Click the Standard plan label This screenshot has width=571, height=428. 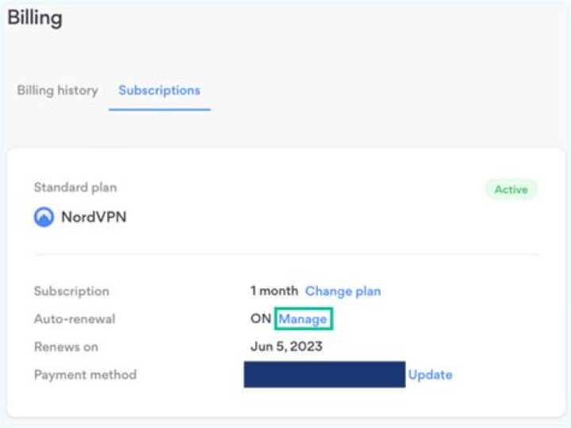(x=75, y=187)
